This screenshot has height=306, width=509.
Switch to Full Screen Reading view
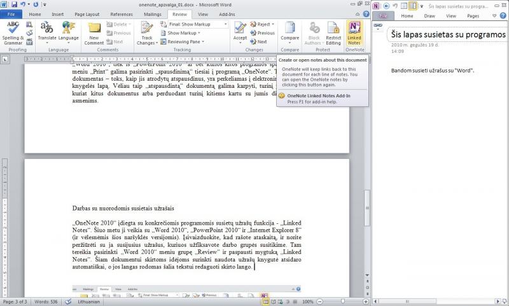[274, 302]
